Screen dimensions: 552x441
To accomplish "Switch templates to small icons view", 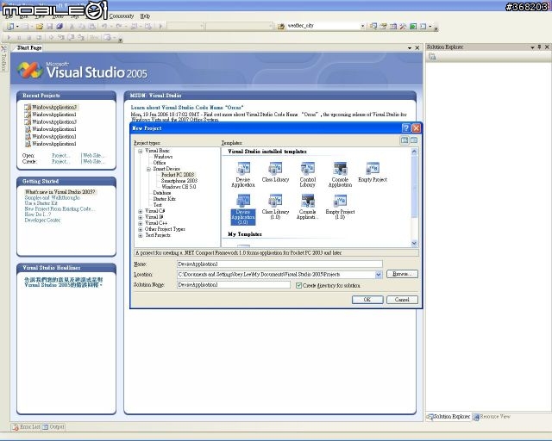I will click(414, 140).
